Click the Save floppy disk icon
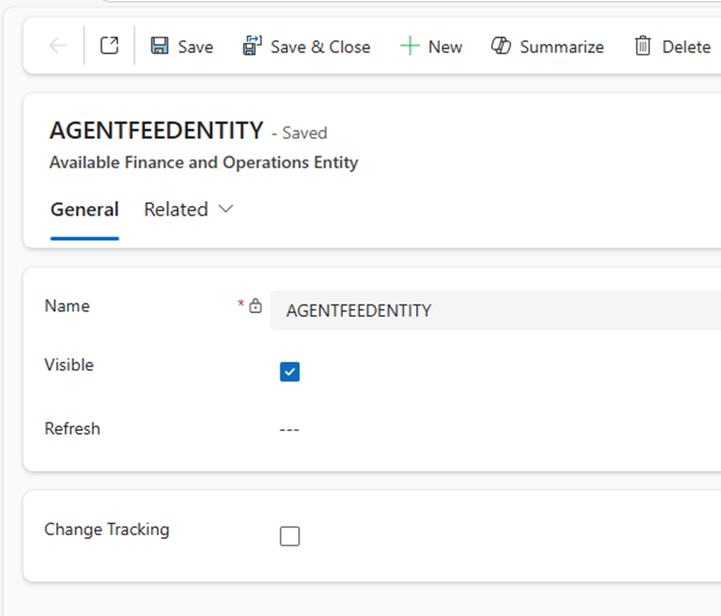The image size is (721, 616). (160, 46)
